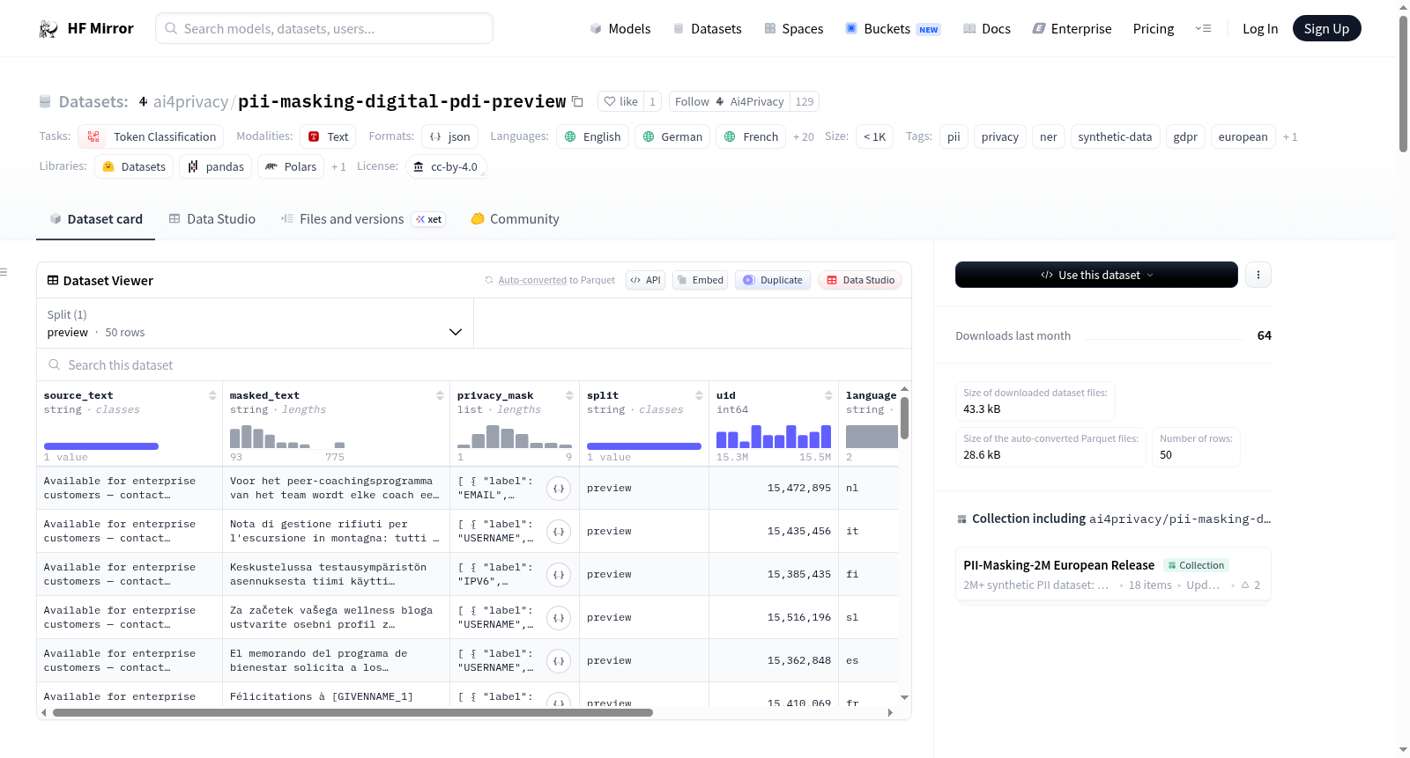The width and height of the screenshot is (1410, 758).
Task: Open the Auto-converted to Parquet link
Action: point(556,280)
